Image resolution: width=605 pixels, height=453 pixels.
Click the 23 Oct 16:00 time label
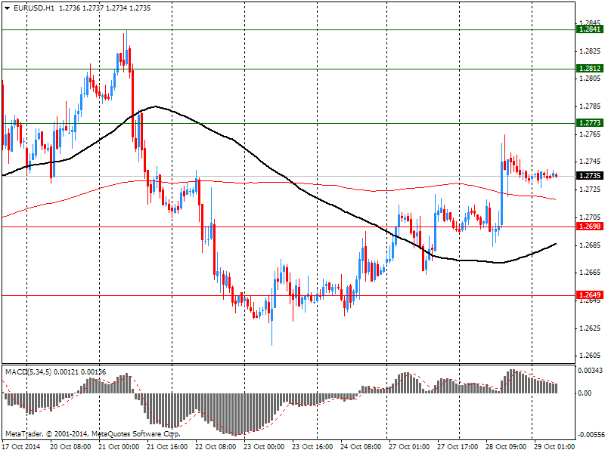pyautogui.click(x=312, y=447)
